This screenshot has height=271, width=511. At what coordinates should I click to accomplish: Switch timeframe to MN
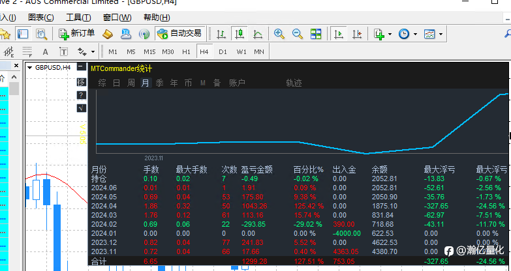pos(259,51)
